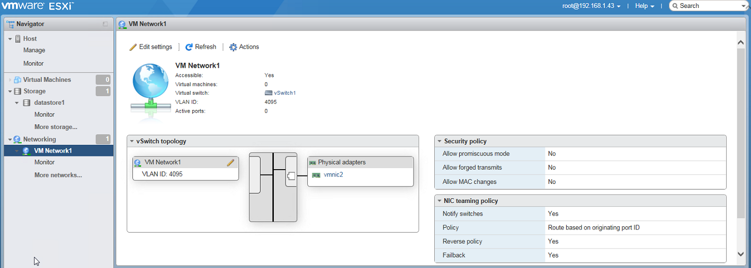This screenshot has height=268, width=751.
Task: Click the large VM Network1 globe icon
Action: [150, 87]
